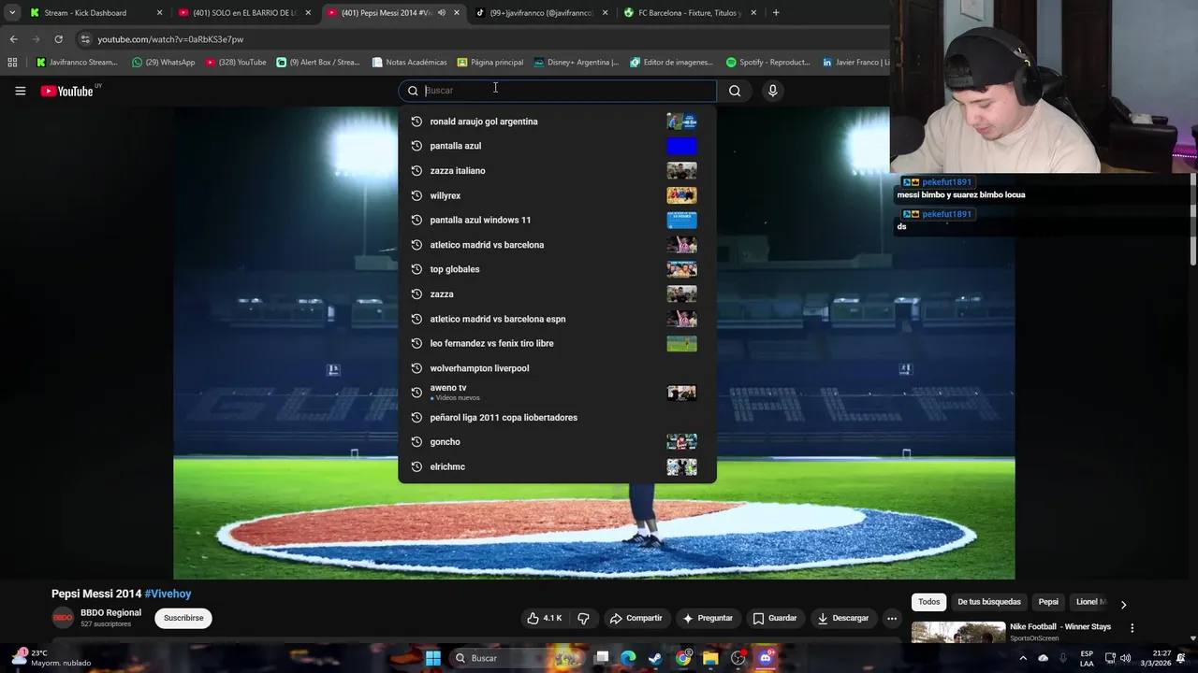Select suggestion pantalla azul
The image size is (1198, 673).
[557, 146]
